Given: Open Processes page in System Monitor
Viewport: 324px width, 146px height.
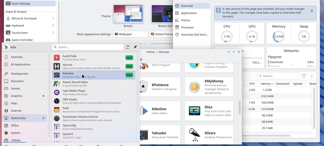Looking at the screenshot, I should tap(192, 27).
